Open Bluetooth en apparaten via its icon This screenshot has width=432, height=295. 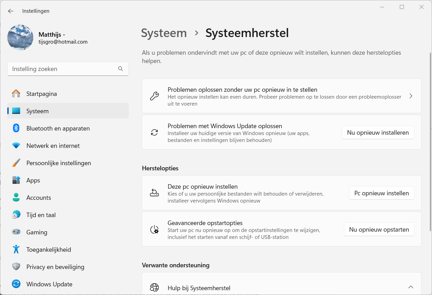point(16,128)
